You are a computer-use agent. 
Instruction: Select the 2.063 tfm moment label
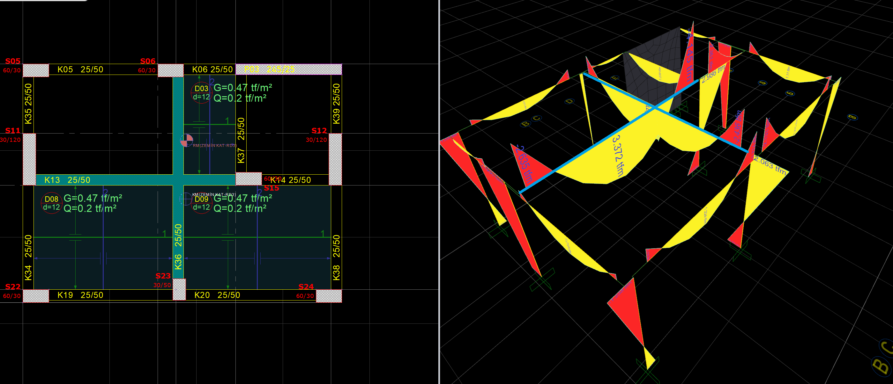[770, 165]
